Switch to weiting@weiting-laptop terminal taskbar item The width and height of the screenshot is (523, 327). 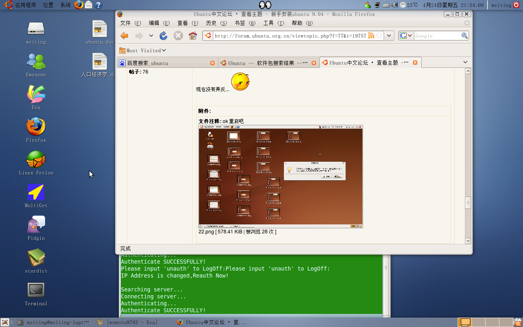[x=53, y=322]
